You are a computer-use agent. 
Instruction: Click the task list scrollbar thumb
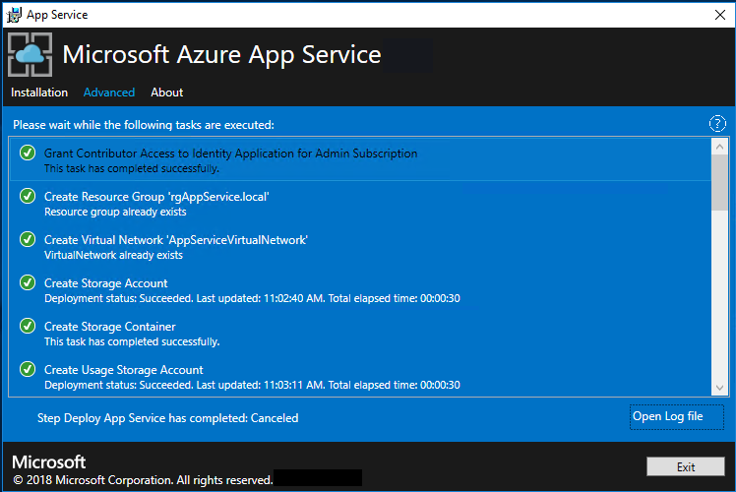(719, 183)
